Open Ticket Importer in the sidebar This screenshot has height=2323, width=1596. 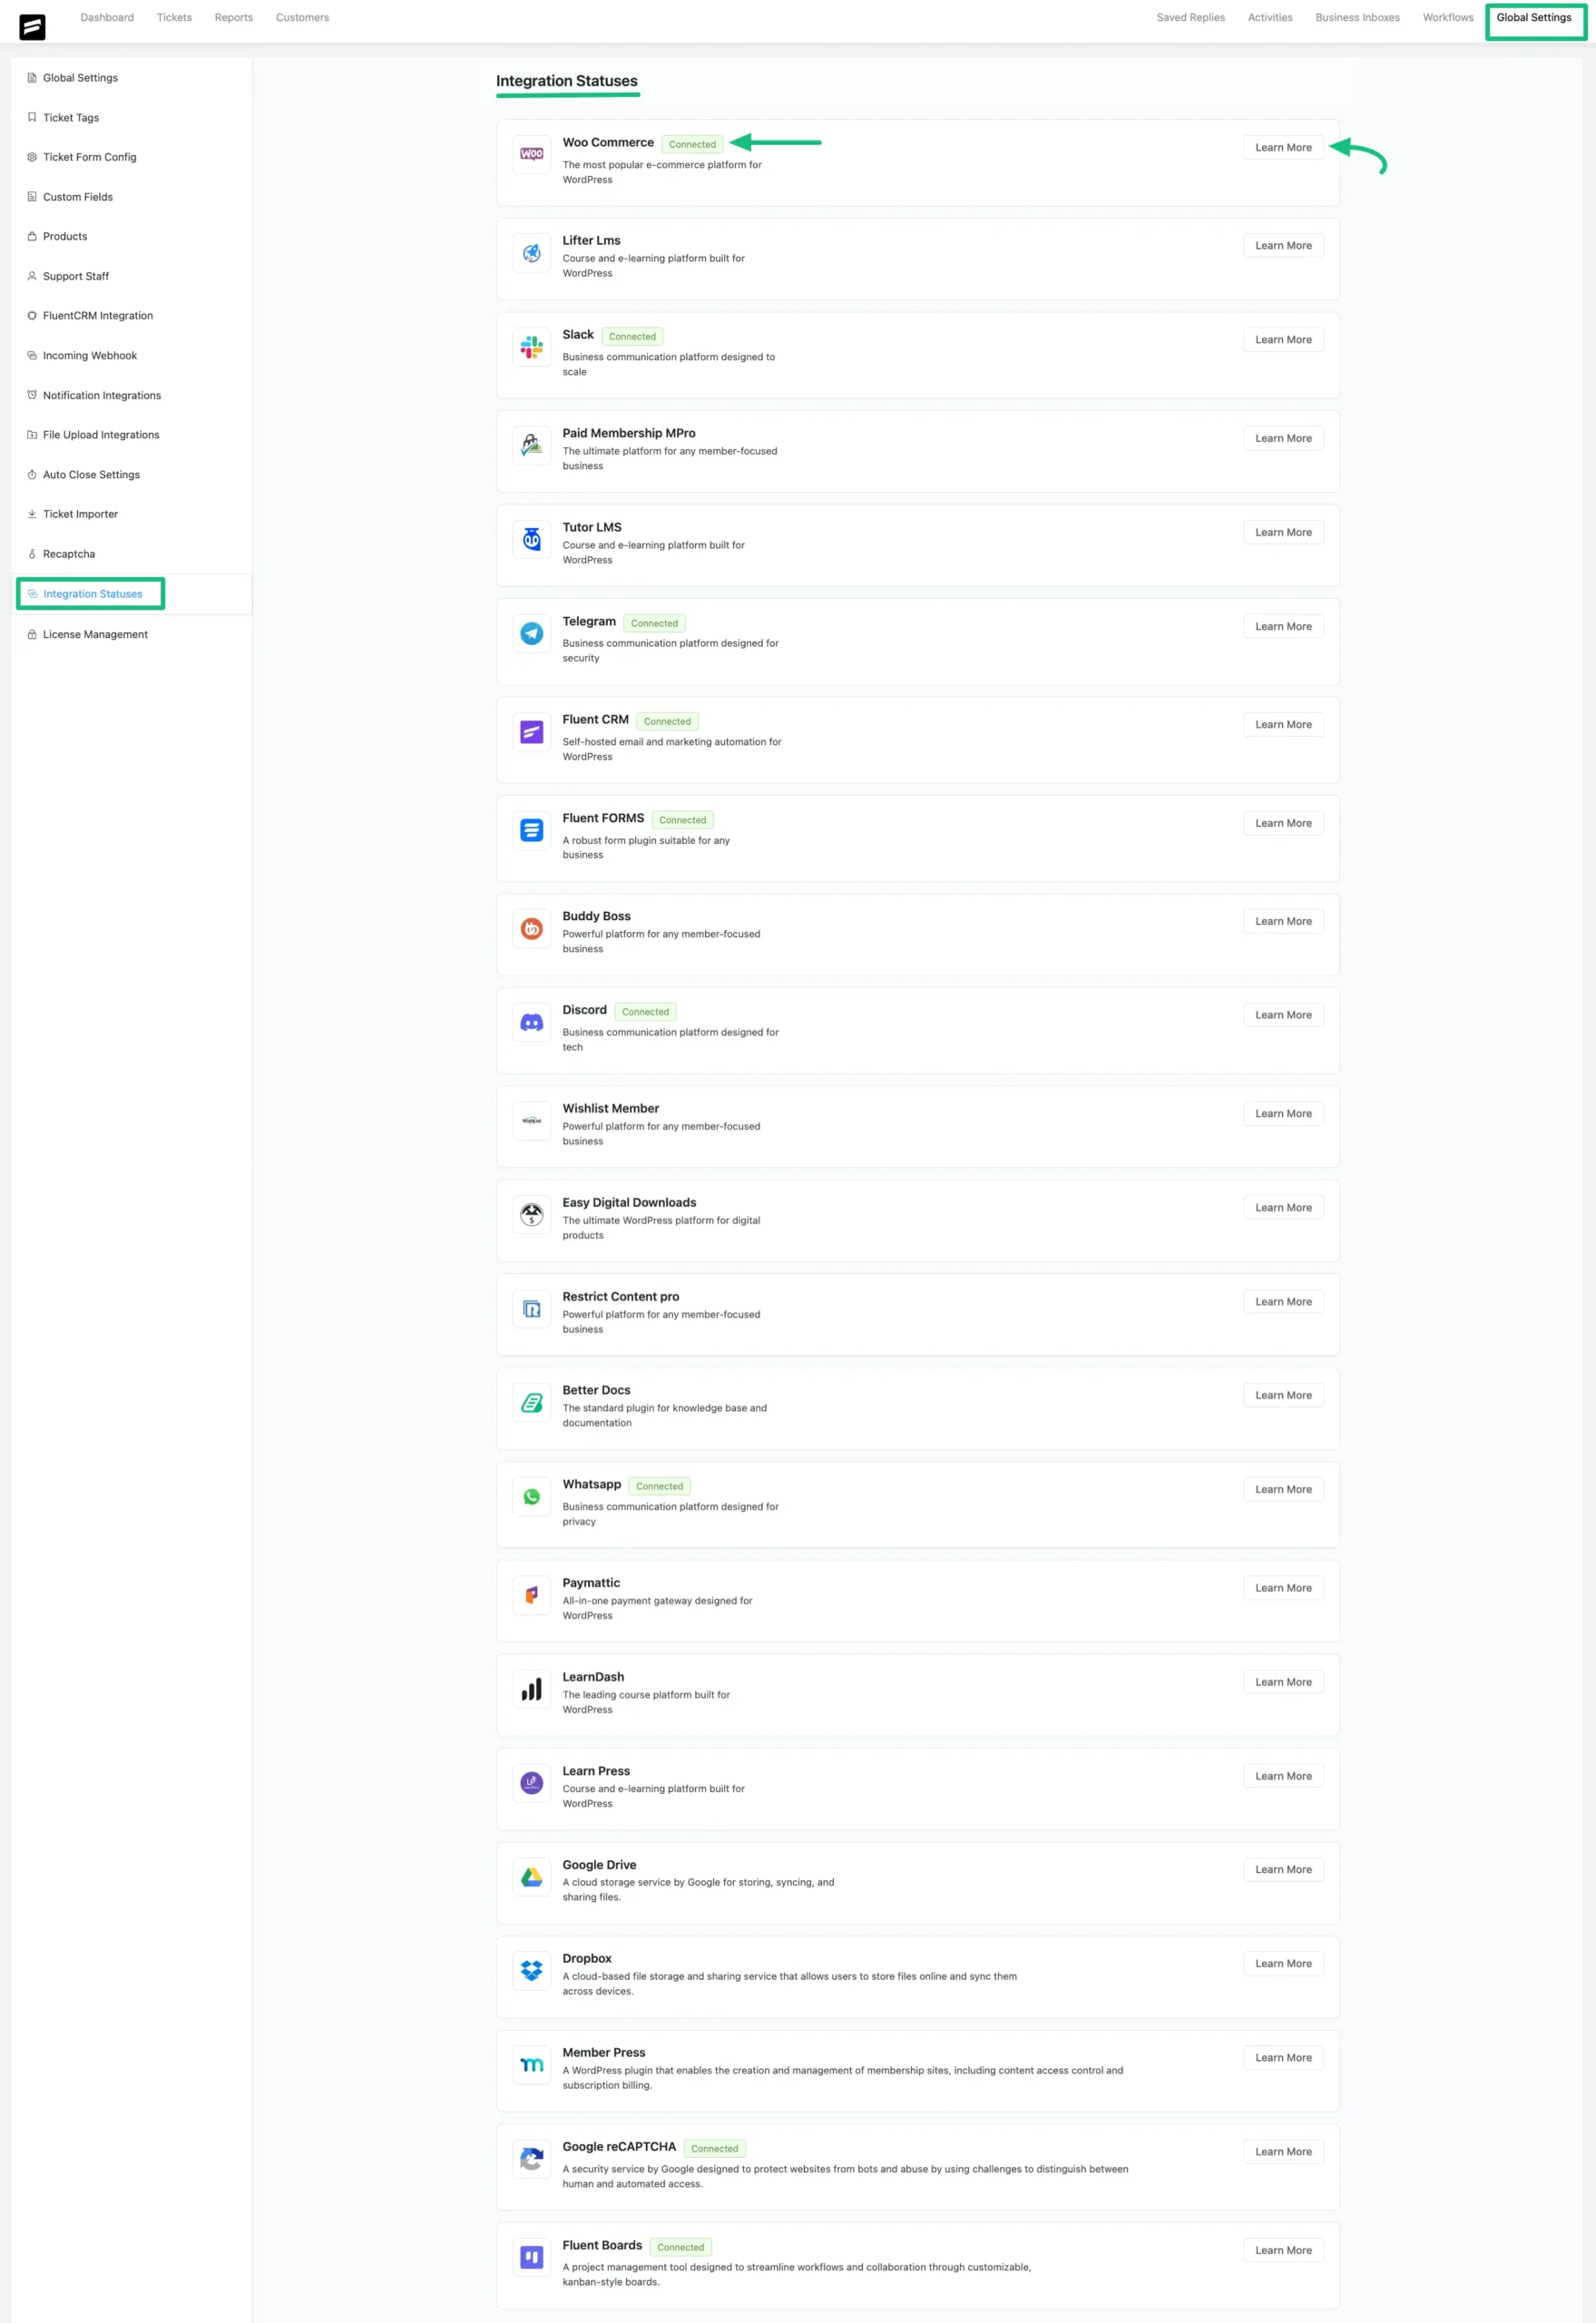coord(80,514)
